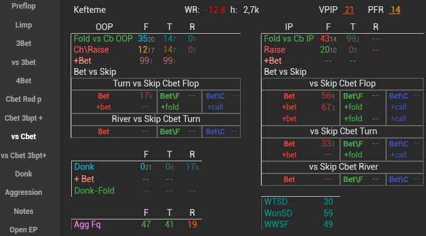426x236 pixels.
Task: Click the vs Skip Cbet Flop header
Action: point(343,83)
